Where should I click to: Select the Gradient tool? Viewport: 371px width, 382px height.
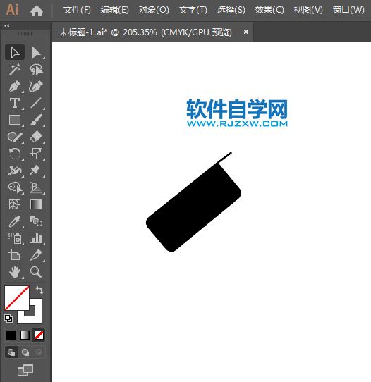point(36,204)
